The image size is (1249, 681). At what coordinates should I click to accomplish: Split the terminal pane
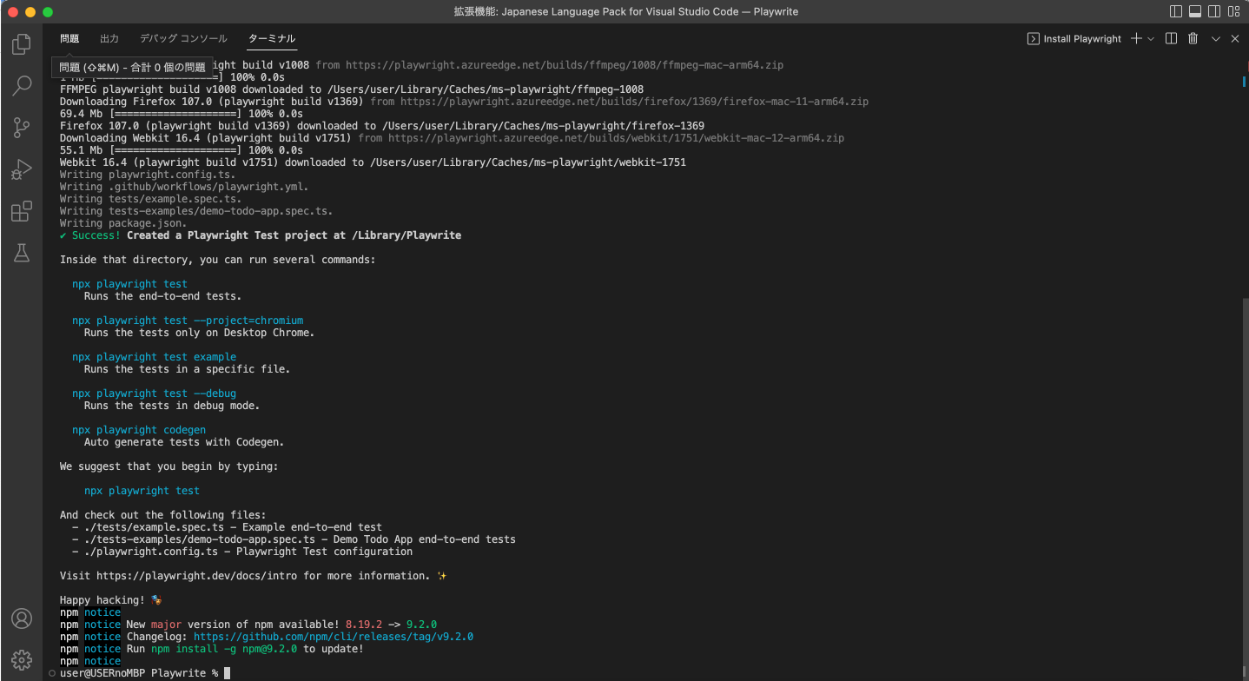tap(1171, 38)
